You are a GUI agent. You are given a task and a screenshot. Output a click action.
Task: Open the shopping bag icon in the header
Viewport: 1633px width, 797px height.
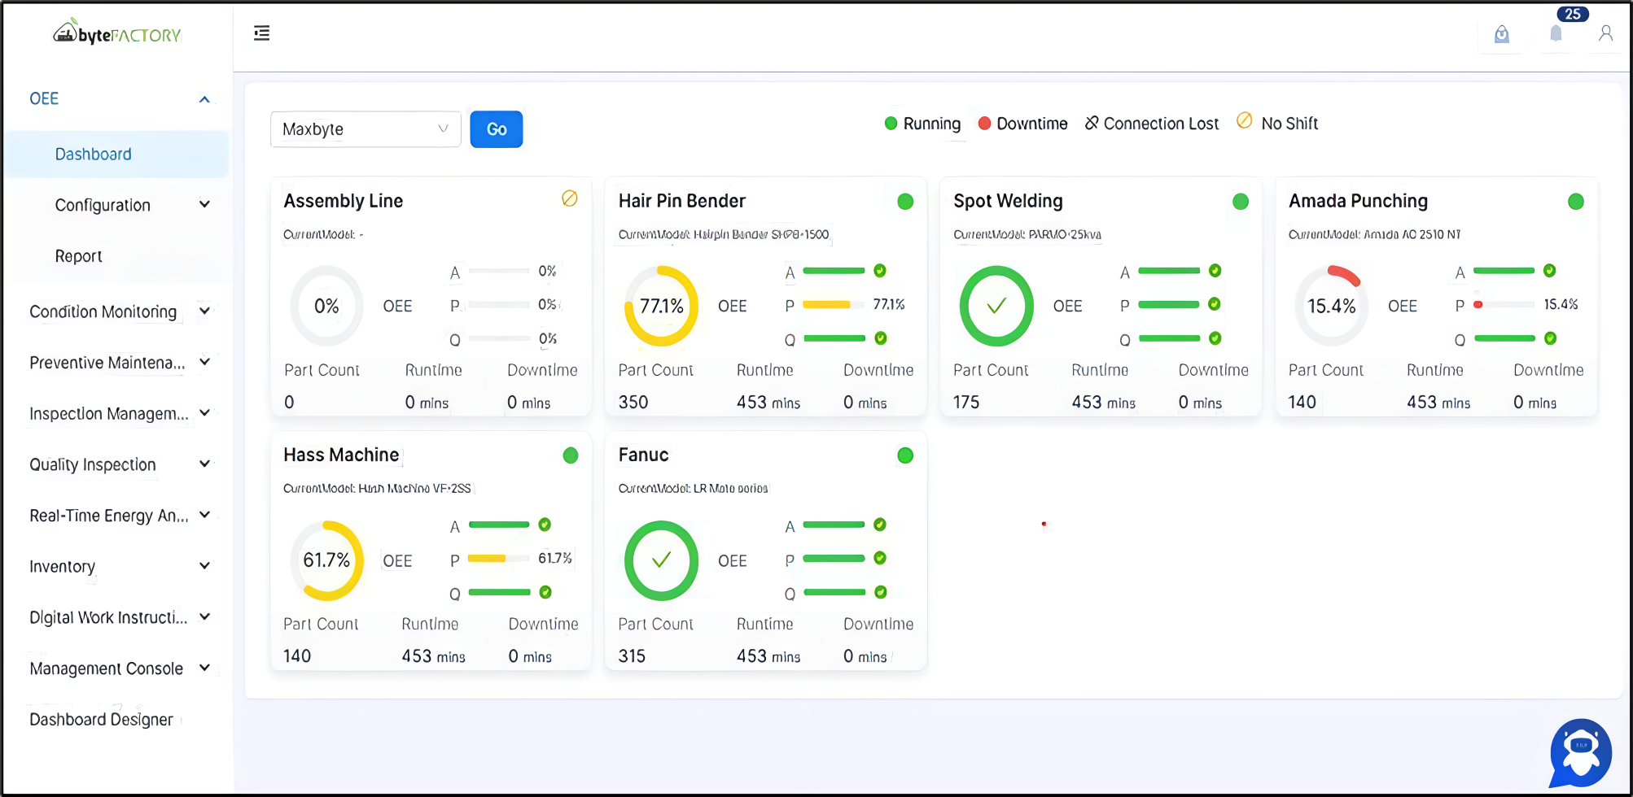coord(1502,34)
